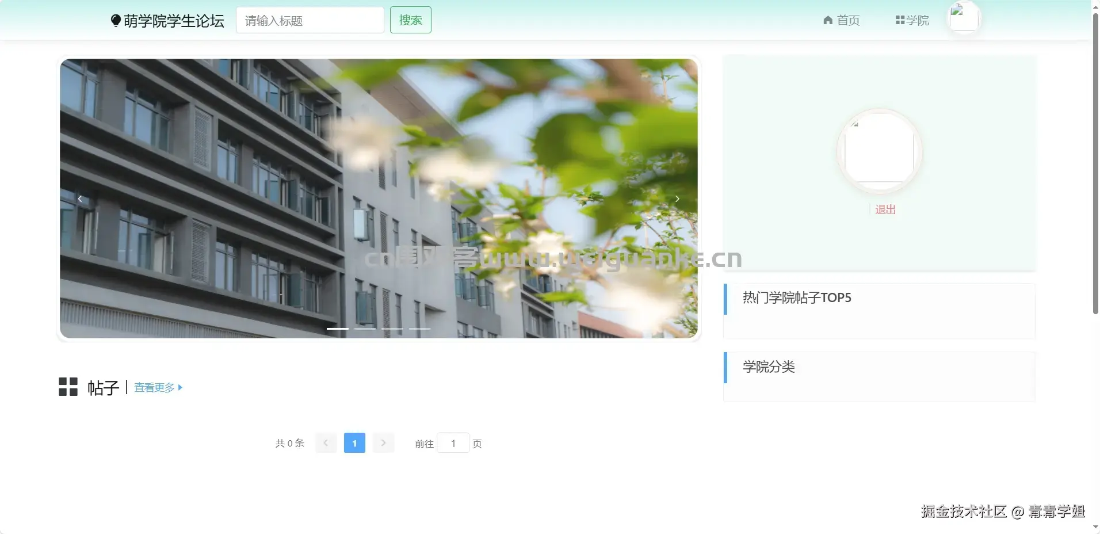Viewport: 1100px width, 534px height.
Task: Click the 学院 grid icon
Action: pyautogui.click(x=900, y=20)
